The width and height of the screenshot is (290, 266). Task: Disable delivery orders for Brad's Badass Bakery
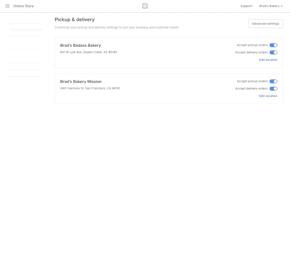click(x=273, y=53)
